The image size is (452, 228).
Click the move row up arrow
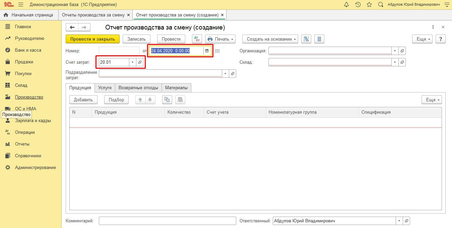tap(140, 100)
